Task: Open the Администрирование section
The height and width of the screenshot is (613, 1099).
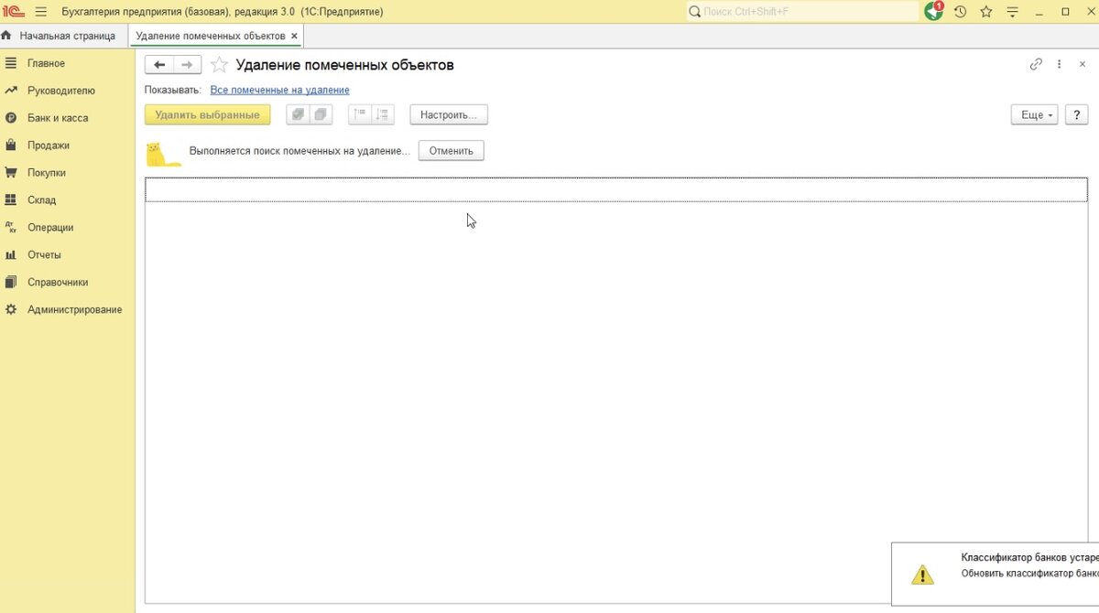Action: pyautogui.click(x=74, y=310)
